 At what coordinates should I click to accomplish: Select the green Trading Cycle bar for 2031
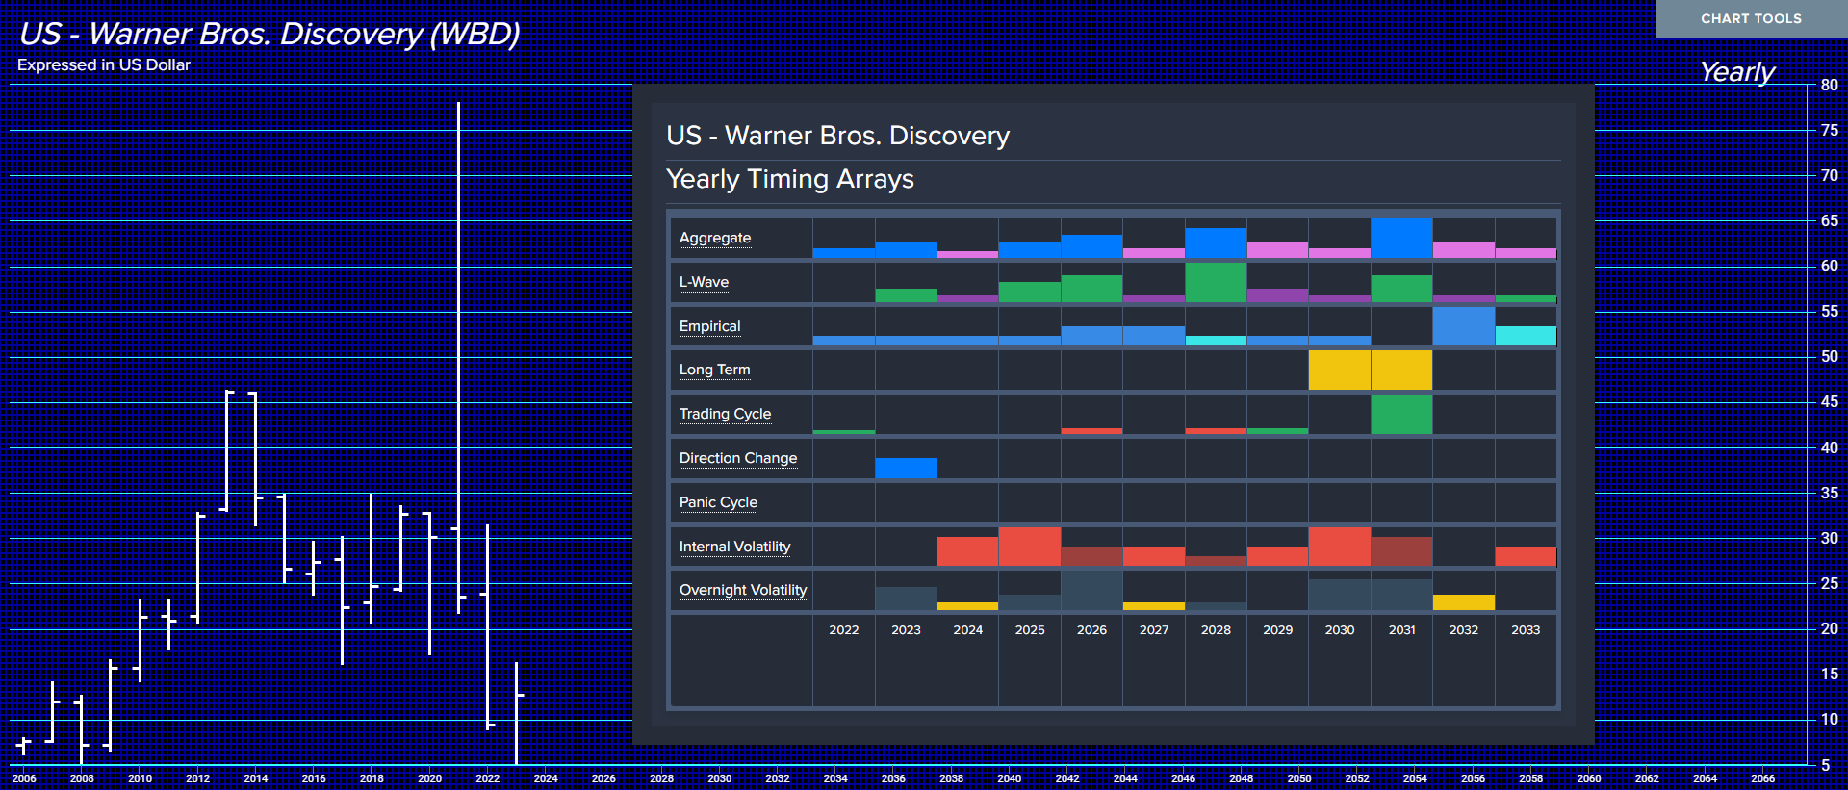[1401, 415]
